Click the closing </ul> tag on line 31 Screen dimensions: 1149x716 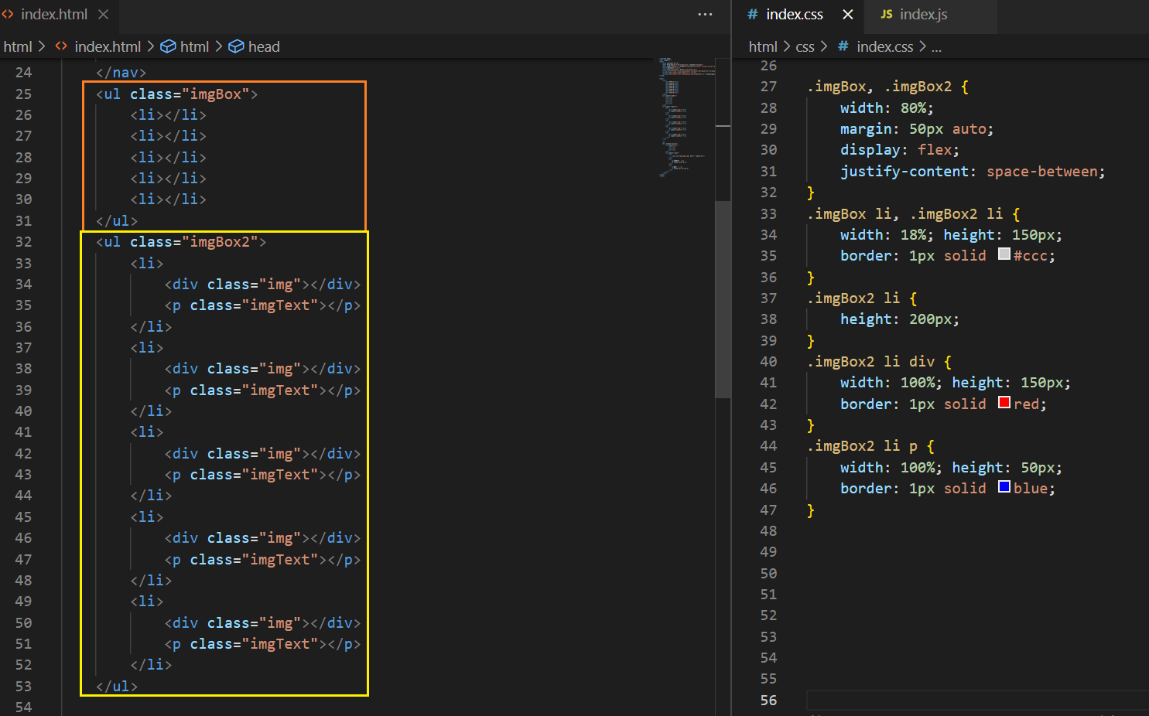tap(117, 220)
